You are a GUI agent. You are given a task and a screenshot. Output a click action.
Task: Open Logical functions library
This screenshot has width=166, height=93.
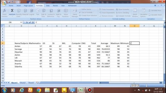[x=32, y=13]
